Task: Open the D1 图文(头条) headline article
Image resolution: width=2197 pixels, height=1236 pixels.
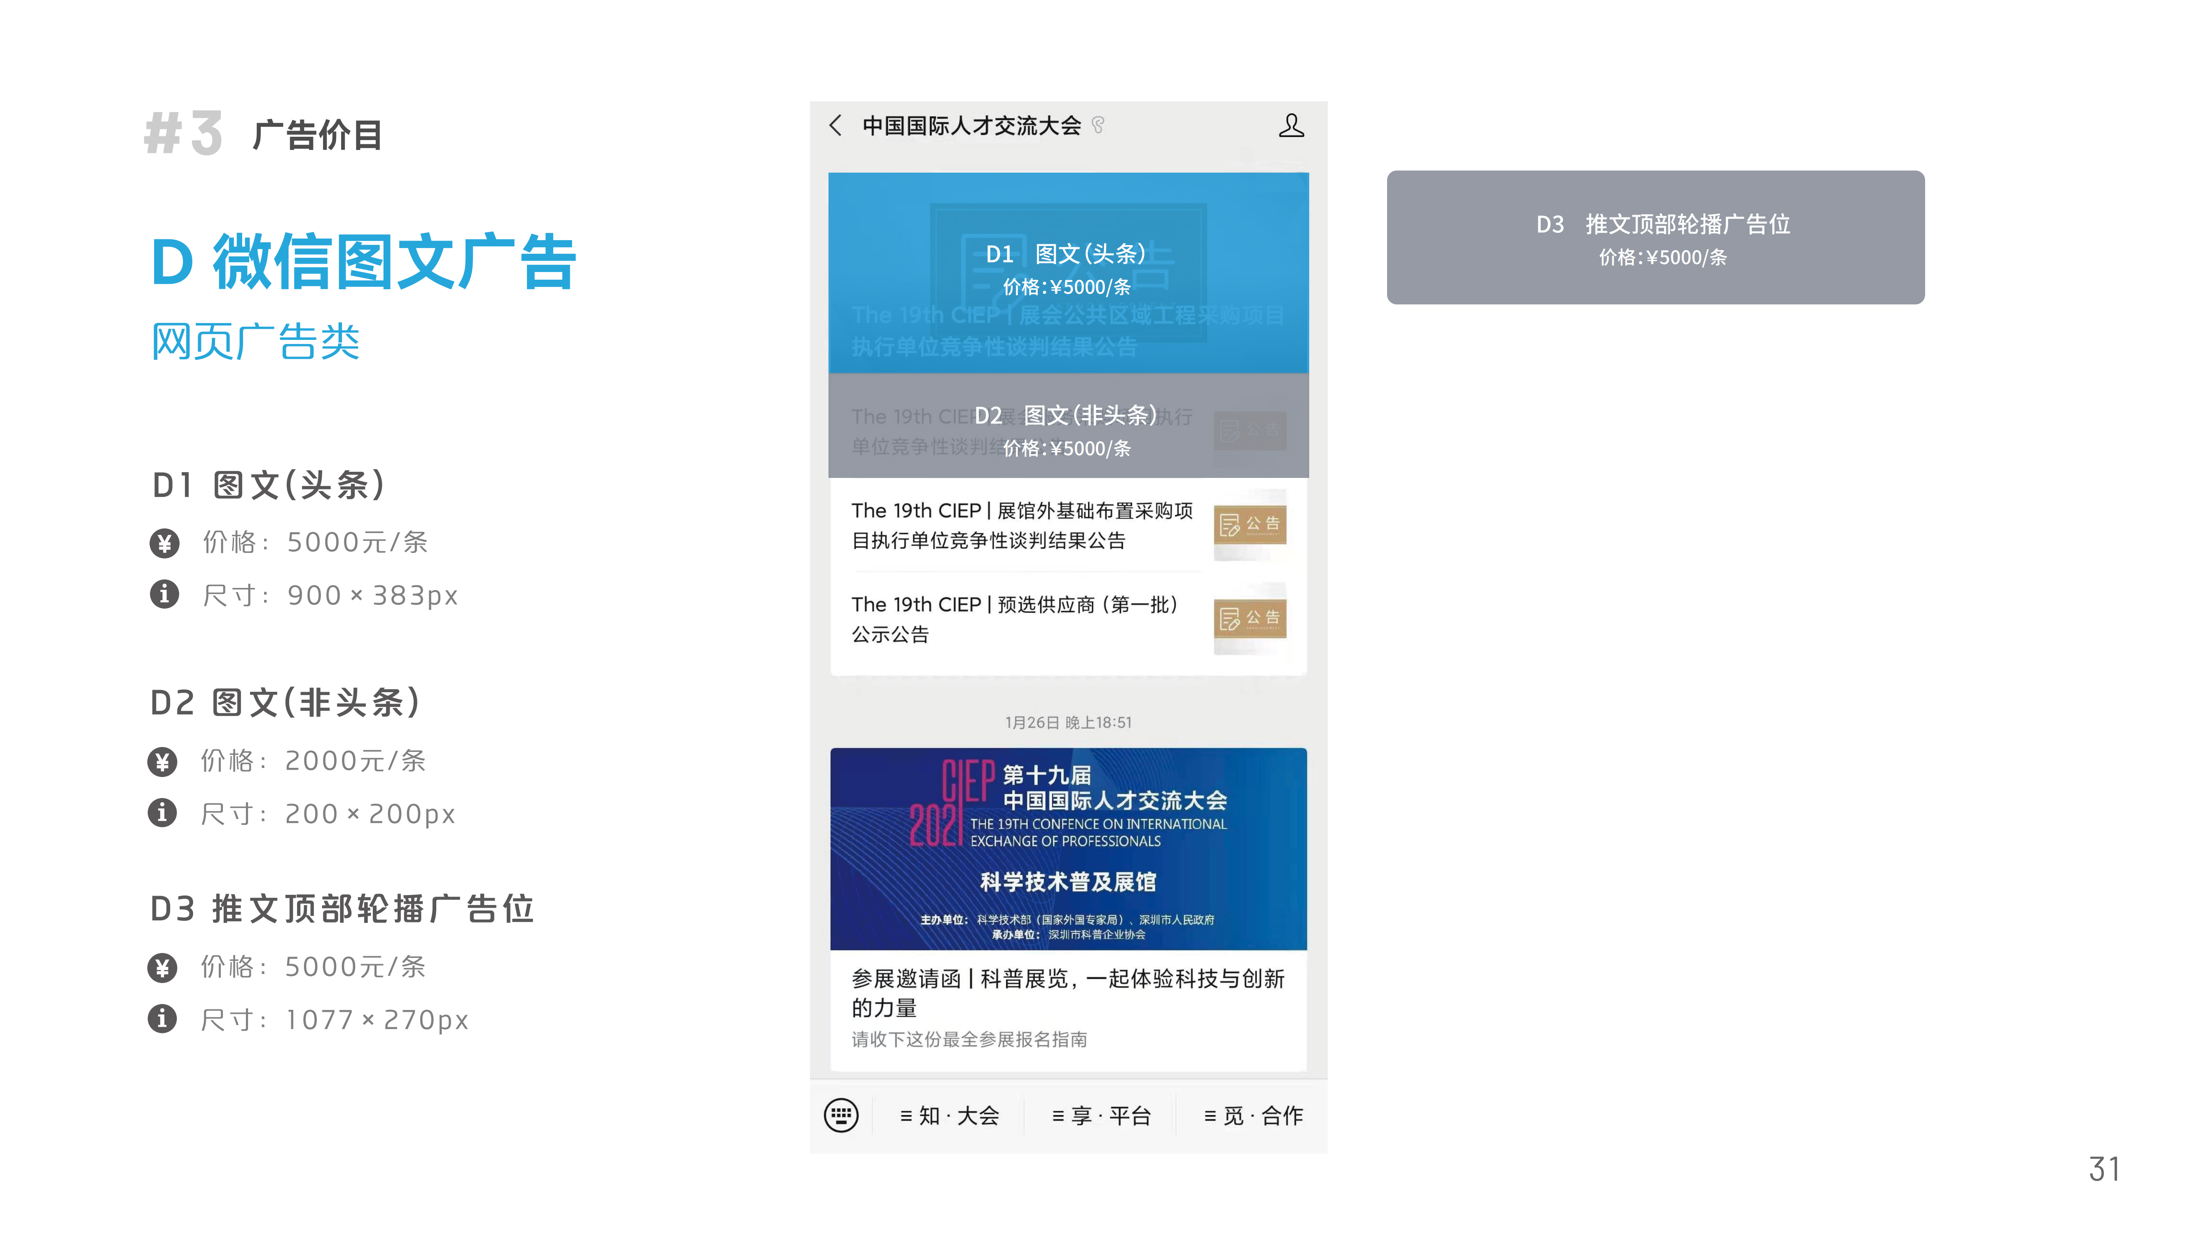Action: (1068, 273)
